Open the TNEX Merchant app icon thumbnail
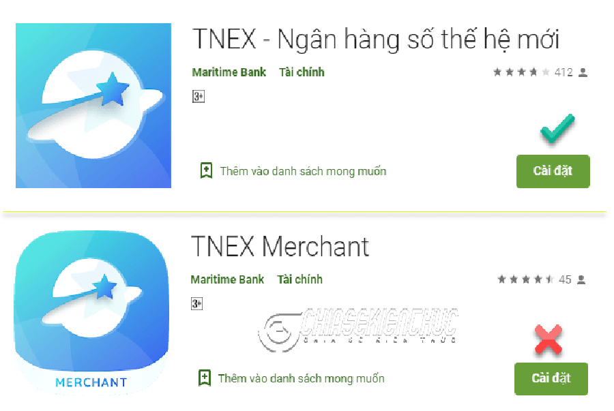Viewport: 614px width, 411px height. pyautogui.click(x=91, y=312)
